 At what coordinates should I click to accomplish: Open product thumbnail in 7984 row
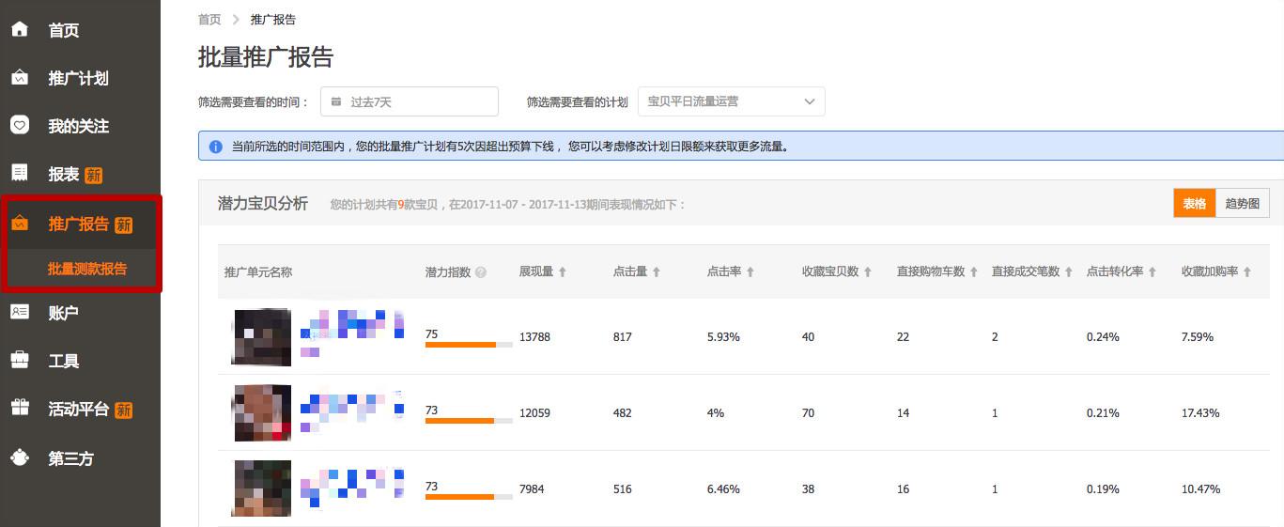pos(261,488)
